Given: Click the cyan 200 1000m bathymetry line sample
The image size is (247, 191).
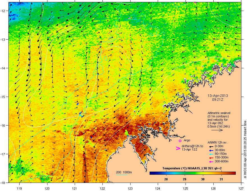Looking at the screenshot, I should tap(122, 175).
